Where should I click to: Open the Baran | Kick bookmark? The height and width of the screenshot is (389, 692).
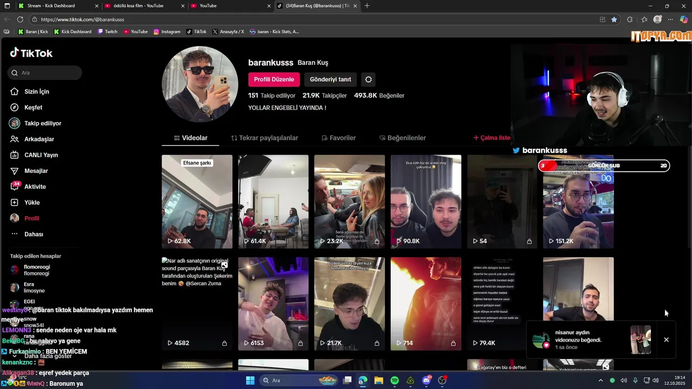tap(33, 32)
